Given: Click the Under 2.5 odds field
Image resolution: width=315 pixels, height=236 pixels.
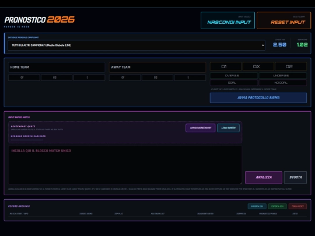Looking at the screenshot, I should coord(283,75).
